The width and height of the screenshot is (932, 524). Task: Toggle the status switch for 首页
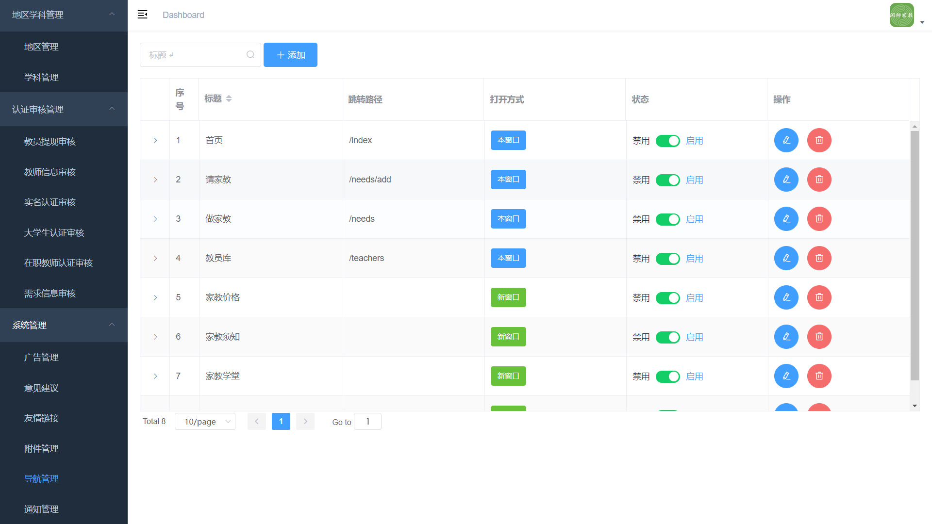pos(667,141)
